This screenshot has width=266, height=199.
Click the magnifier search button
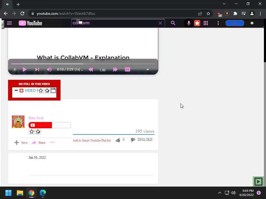point(173,23)
